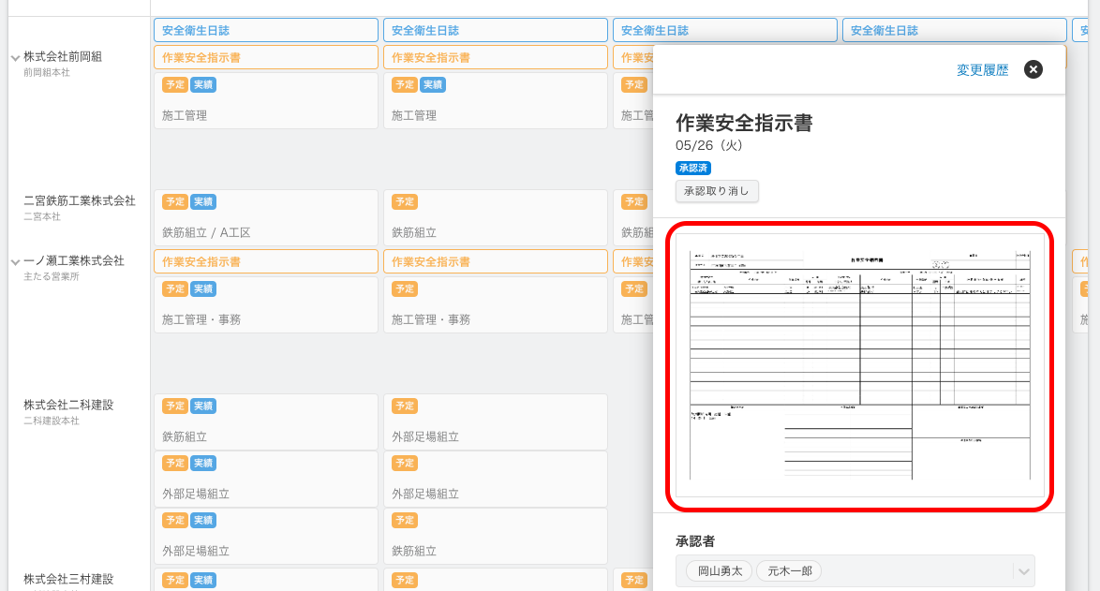Screen dimensions: 1100x591
Task: Open the 作業安全指示書 document preview thumbnail
Action: point(859,365)
